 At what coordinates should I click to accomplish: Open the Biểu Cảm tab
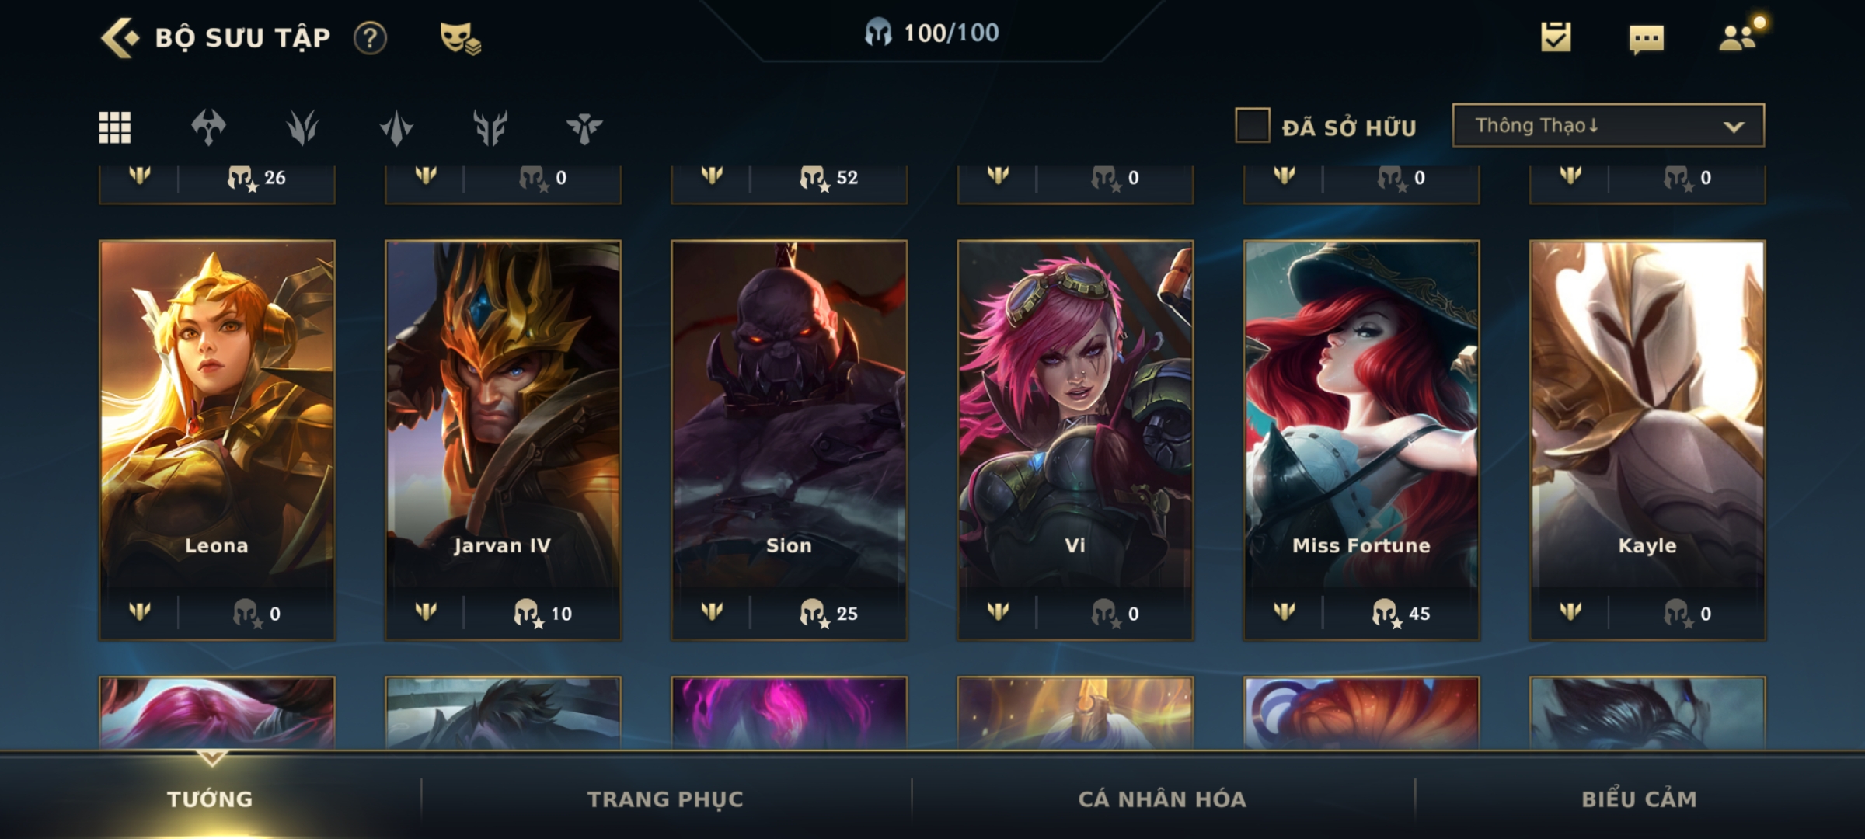(1639, 799)
